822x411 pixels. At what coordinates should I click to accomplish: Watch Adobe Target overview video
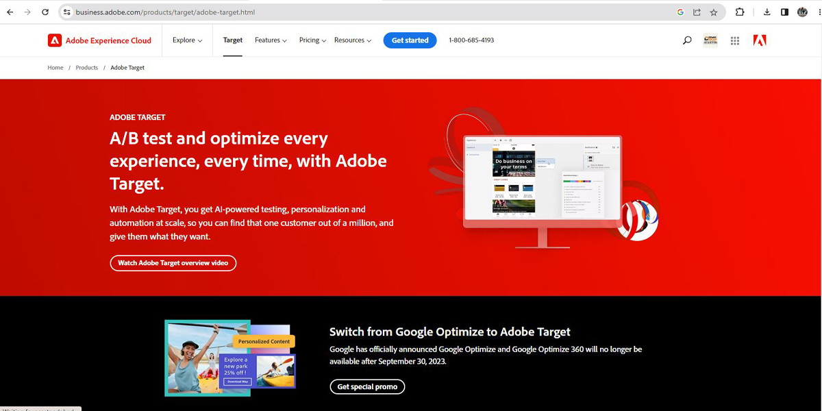(173, 263)
